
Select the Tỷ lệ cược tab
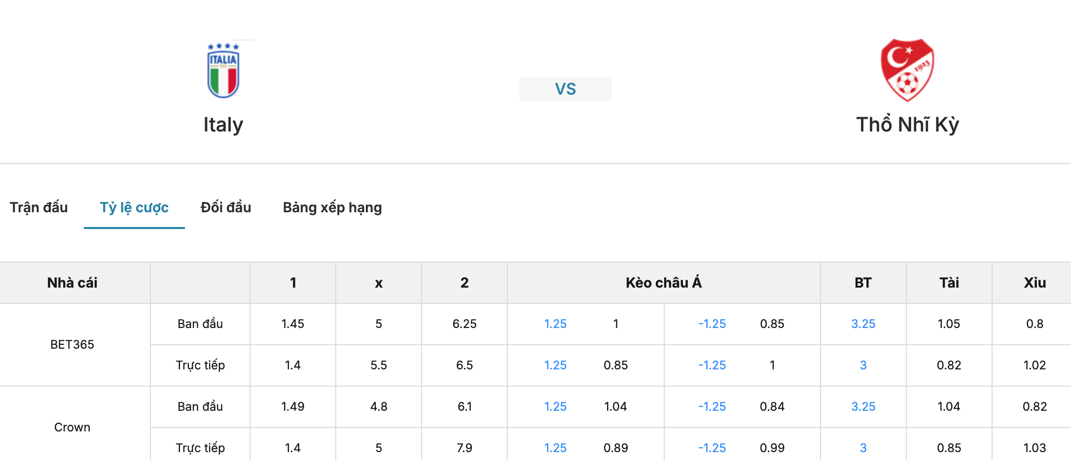coord(134,207)
